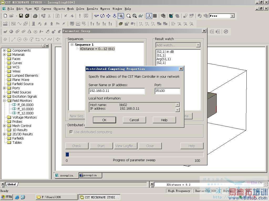Click the Open folder toolbar icon
Viewport: 269px width, 201px height.
click(x=11, y=16)
